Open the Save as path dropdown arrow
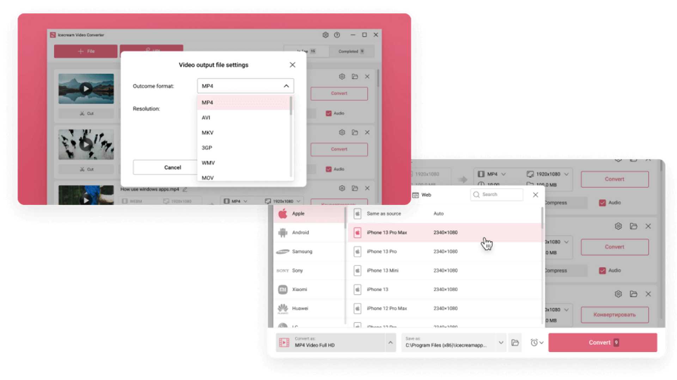Image resolution: width=677 pixels, height=380 pixels. tap(501, 342)
